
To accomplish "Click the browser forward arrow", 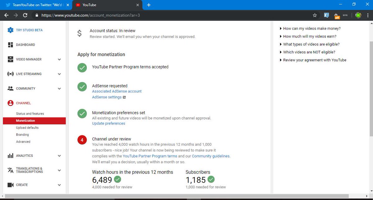I will tap(16, 15).
